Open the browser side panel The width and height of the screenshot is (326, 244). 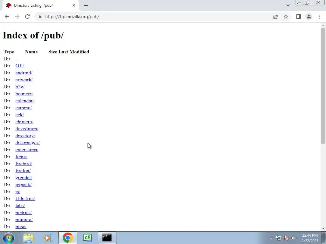299,17
